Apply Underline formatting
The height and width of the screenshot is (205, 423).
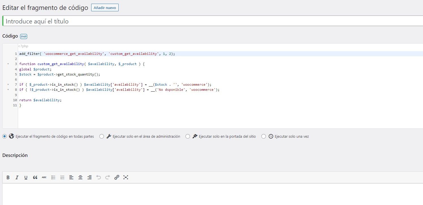coord(26,177)
